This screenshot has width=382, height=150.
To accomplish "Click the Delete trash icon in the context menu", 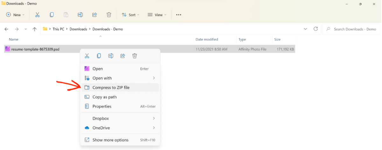I will (135, 56).
